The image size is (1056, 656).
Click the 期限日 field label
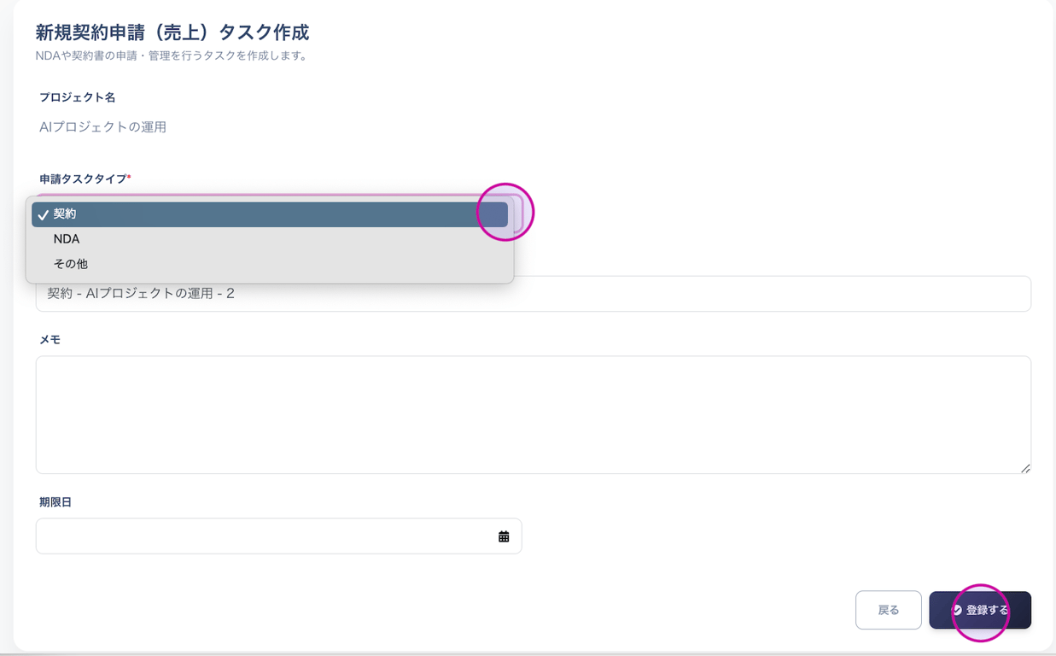pyautogui.click(x=55, y=502)
